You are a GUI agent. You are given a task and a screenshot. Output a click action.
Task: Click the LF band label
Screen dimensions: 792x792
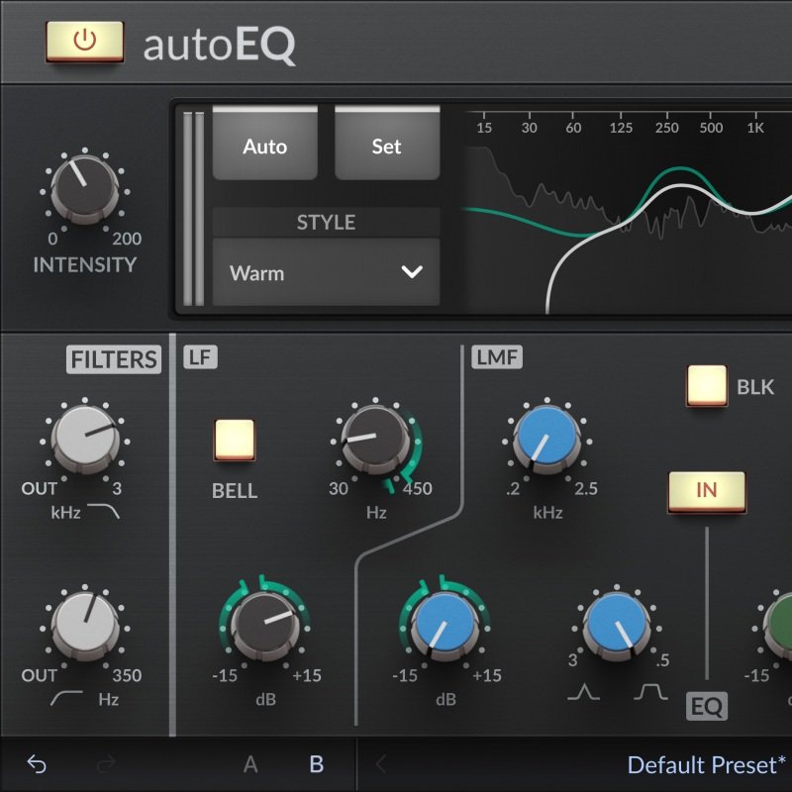point(201,357)
